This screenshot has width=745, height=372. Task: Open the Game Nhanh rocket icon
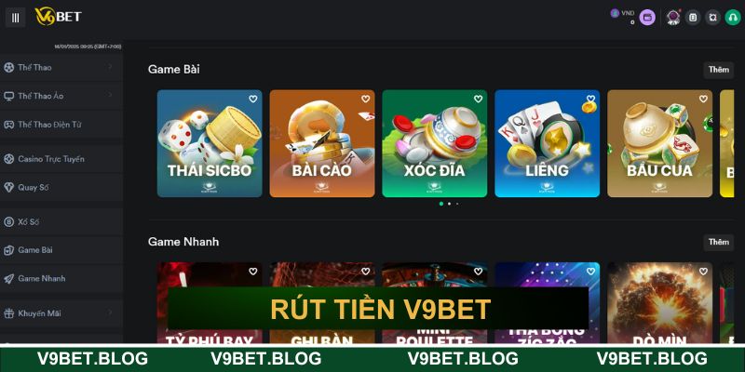click(9, 278)
